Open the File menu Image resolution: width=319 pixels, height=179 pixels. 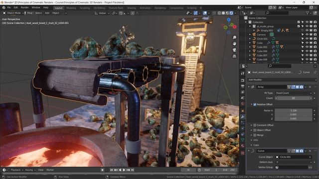pyautogui.click(x=9, y=7)
